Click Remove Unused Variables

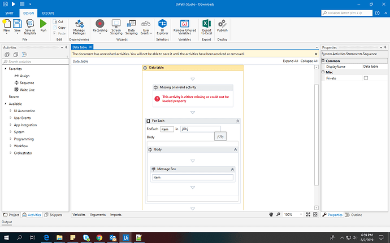point(185,27)
